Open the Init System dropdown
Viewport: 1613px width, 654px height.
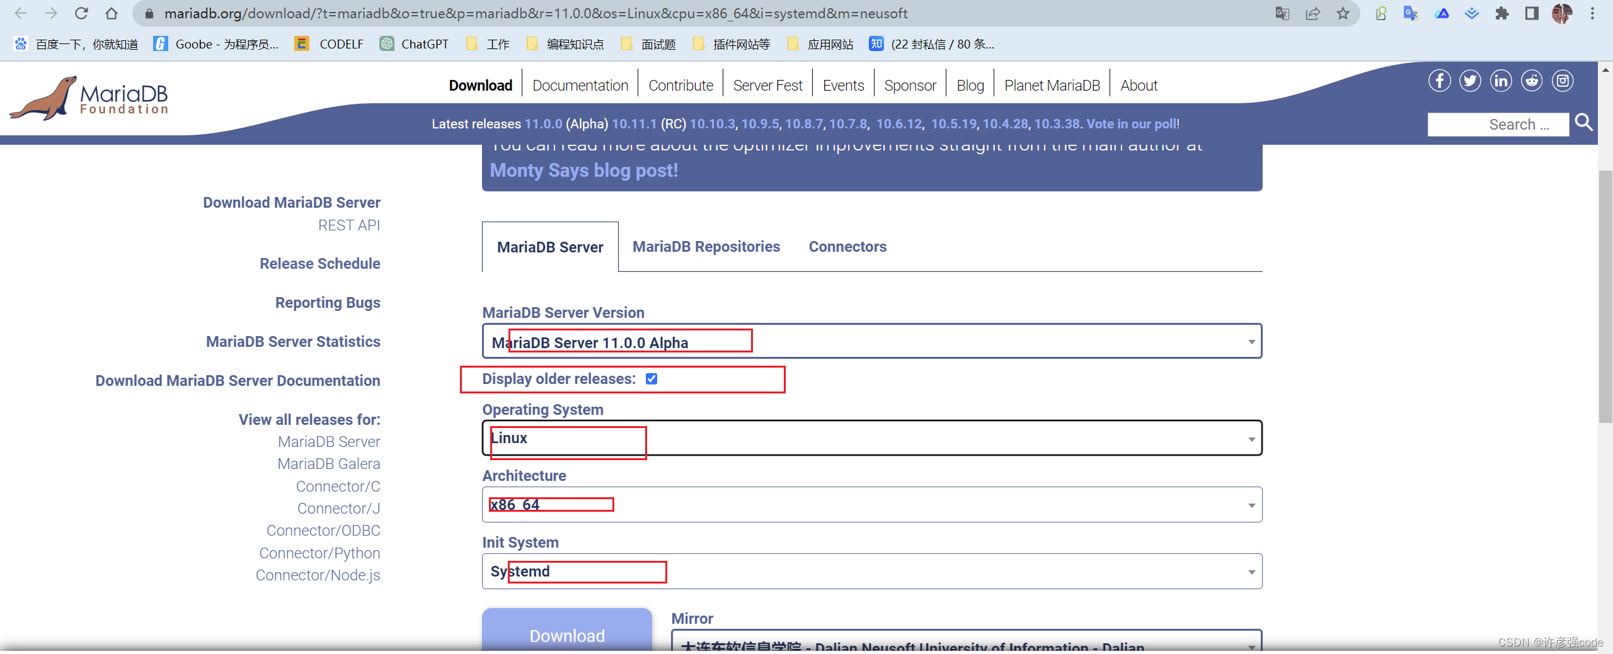872,571
